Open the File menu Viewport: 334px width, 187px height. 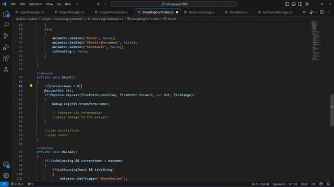click(13, 4)
